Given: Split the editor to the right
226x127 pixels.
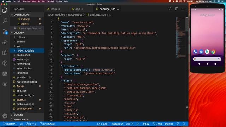Looking at the screenshot, I should 177,9.
